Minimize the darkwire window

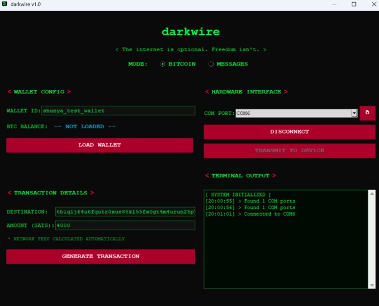click(334, 4)
